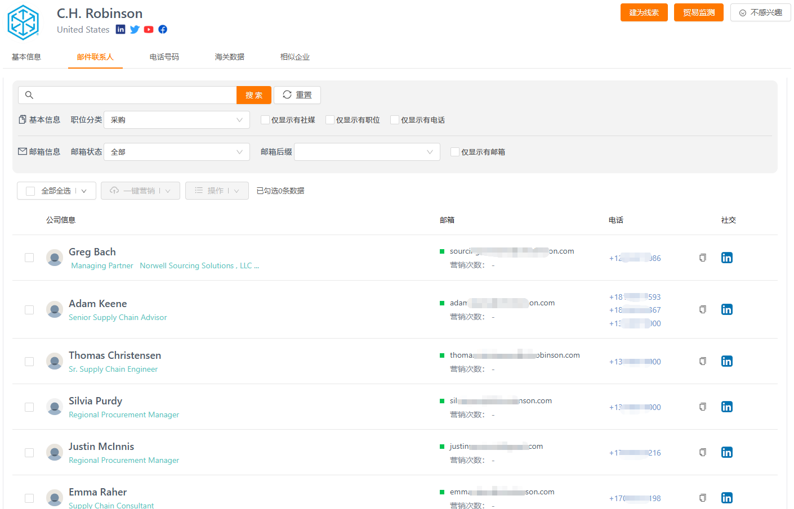The image size is (794, 509).
Task: Click Managing Partner job title
Action: coord(102,265)
